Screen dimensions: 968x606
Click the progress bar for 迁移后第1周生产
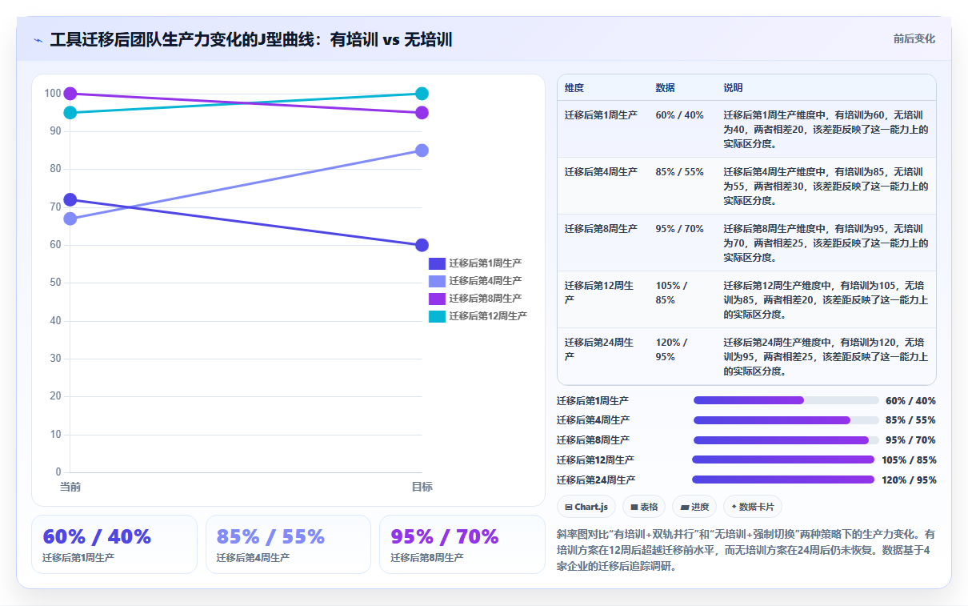[786, 400]
